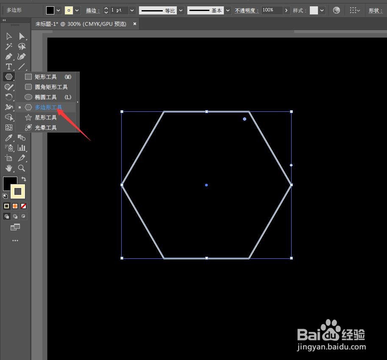Open the Change Screen Mode button
The height and width of the screenshot is (360, 387).
point(15,227)
